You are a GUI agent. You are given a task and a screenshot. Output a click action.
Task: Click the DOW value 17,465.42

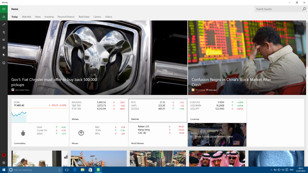[x=19, y=105]
